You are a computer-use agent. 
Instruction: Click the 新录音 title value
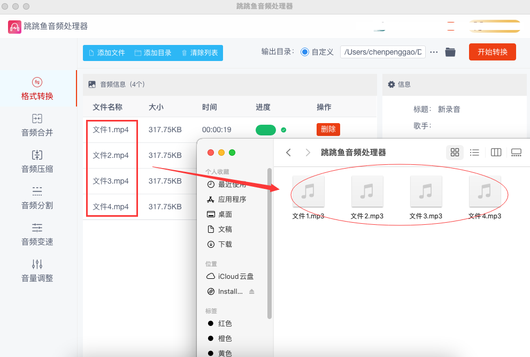[449, 109]
